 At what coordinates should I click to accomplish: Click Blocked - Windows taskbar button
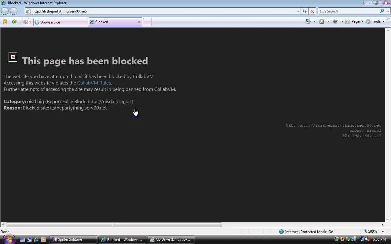pyautogui.click(x=122, y=239)
